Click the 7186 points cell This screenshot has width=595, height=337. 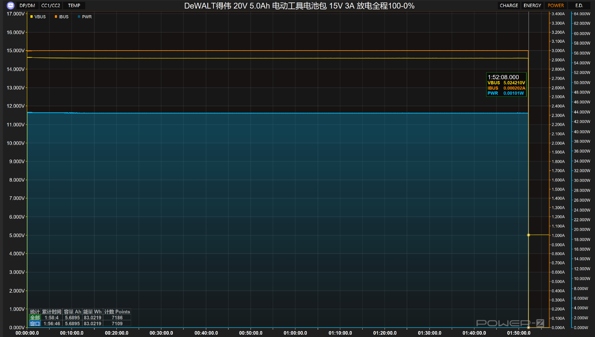(x=117, y=318)
